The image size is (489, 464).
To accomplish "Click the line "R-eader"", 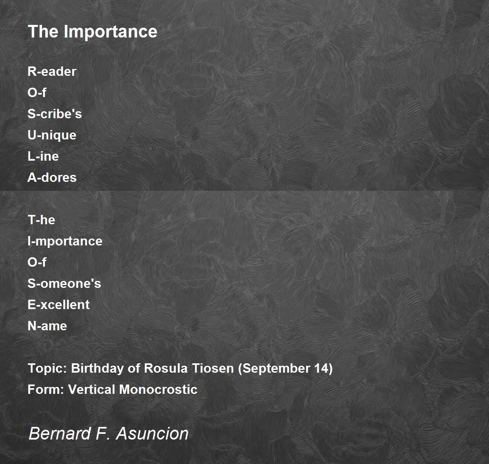I will tap(52, 71).
